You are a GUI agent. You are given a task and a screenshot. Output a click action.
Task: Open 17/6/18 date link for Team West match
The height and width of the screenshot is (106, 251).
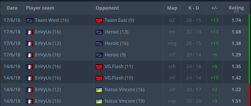click(x=12, y=20)
